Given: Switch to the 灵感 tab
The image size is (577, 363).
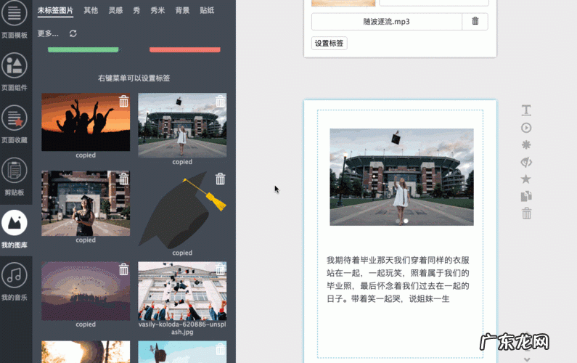Looking at the screenshot, I should click(115, 11).
